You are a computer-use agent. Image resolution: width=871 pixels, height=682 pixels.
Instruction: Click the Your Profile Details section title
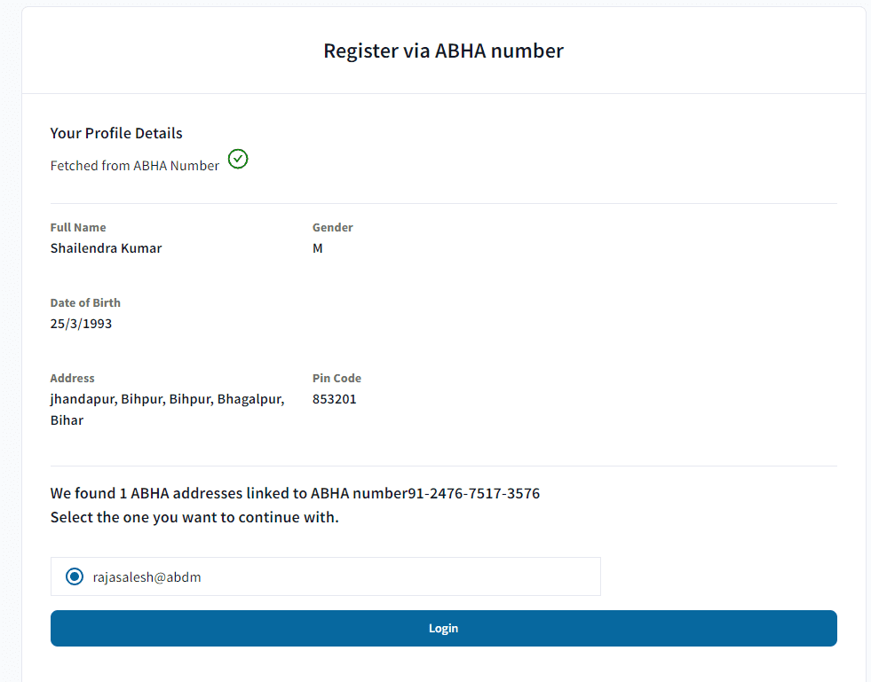pos(115,133)
